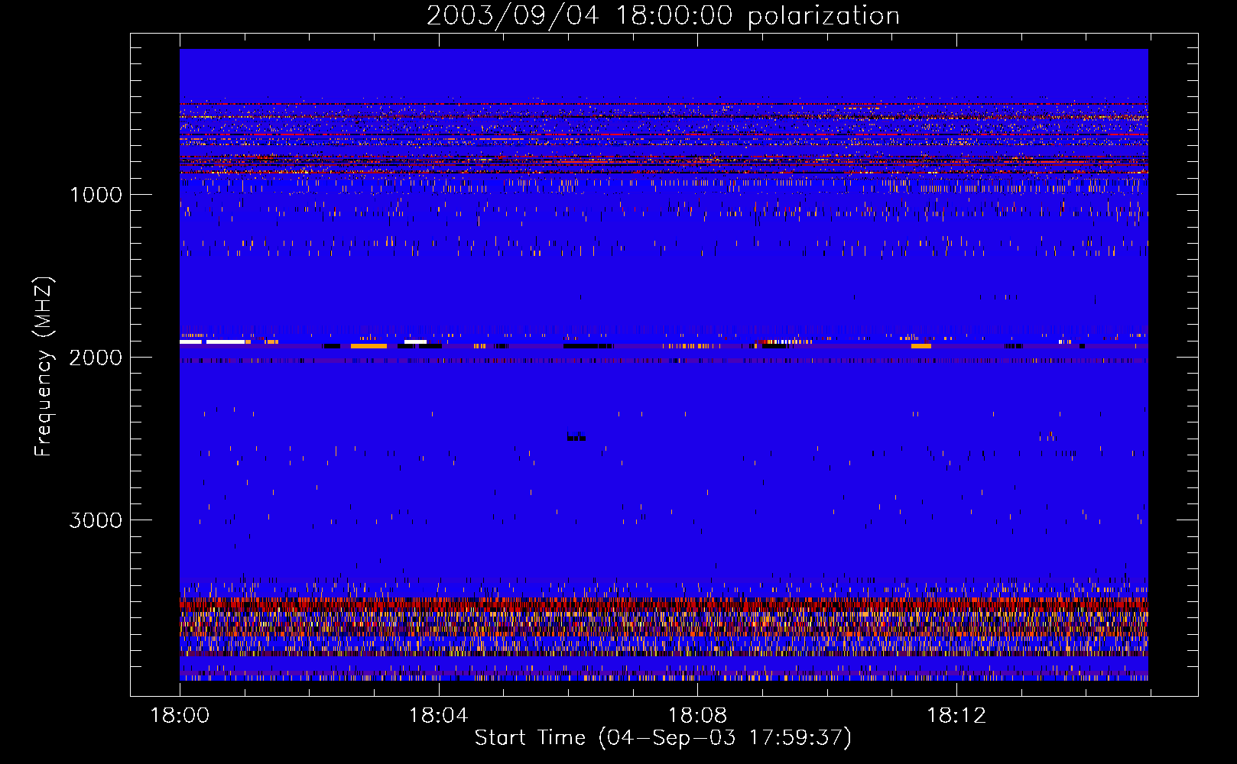
Task: Click the plot title '2003/09/04 18:00:00 polarization'
Action: (x=663, y=15)
